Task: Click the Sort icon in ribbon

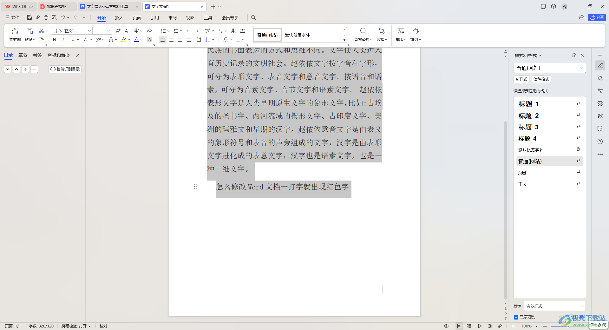Action: click(x=234, y=31)
